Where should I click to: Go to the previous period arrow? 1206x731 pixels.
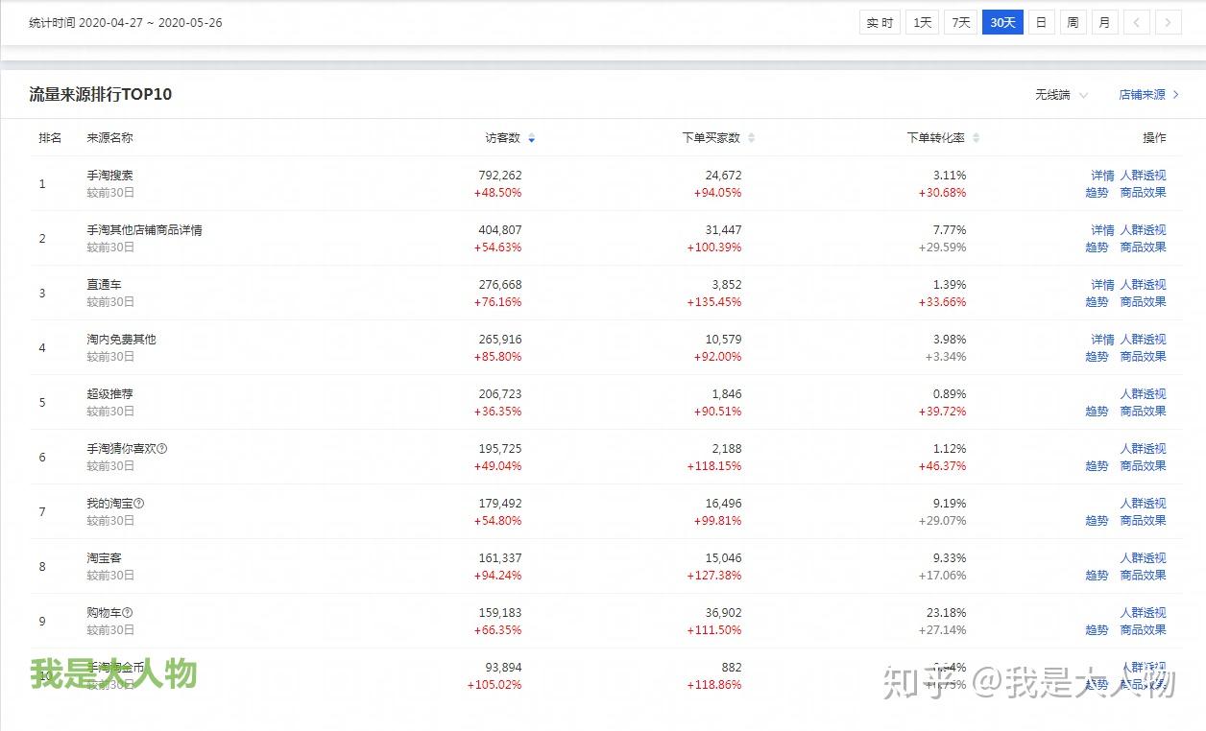(1136, 22)
